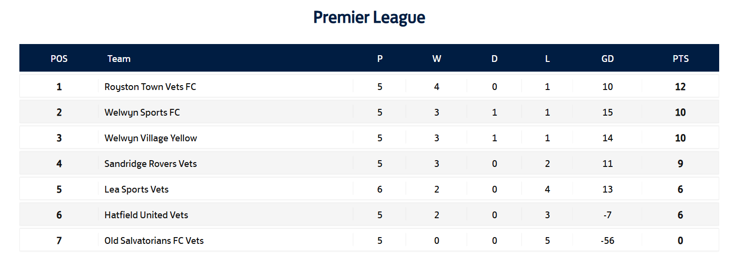Open Hatfield United Vets team row
Screen dimensions: 740x270
(146, 215)
